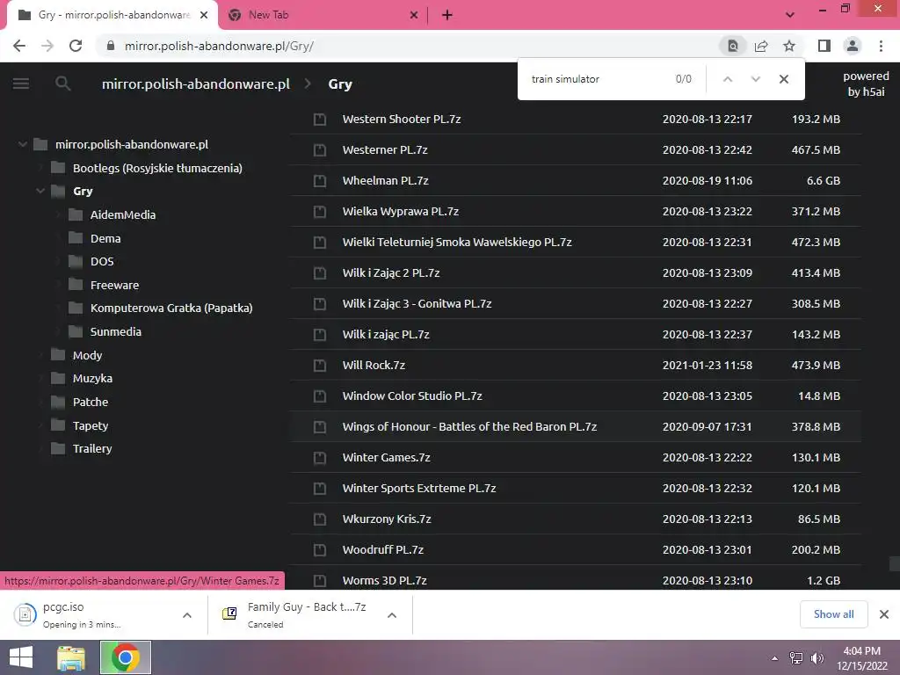900x675 pixels.
Task: Go to previous find result arrow
Action: point(727,79)
